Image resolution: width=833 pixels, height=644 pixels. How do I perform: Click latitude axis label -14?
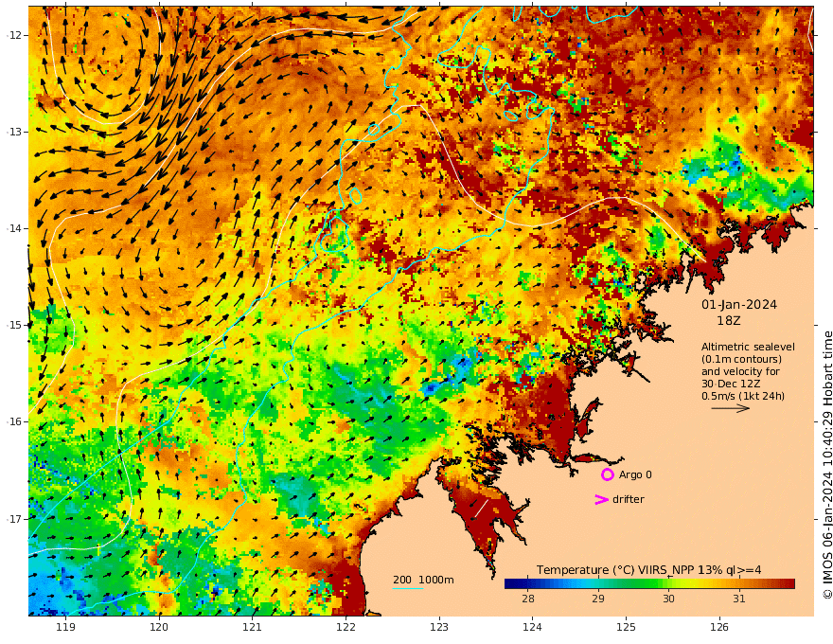pos(14,228)
